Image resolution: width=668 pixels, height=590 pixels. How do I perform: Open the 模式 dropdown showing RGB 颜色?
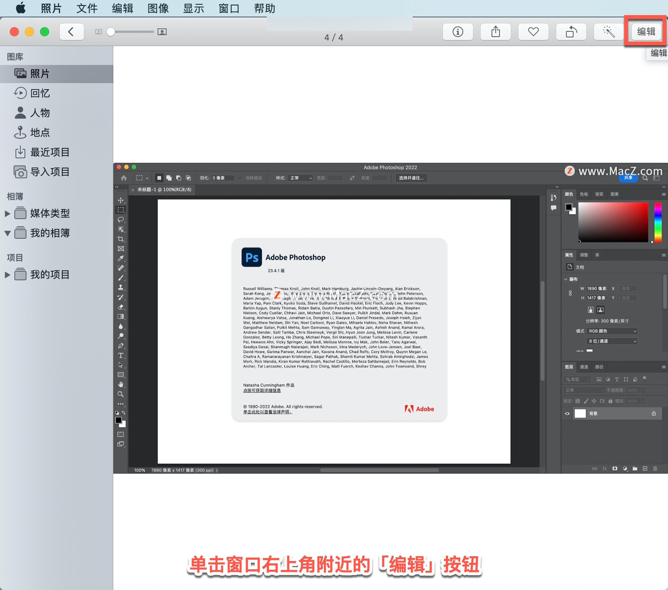tap(612, 331)
